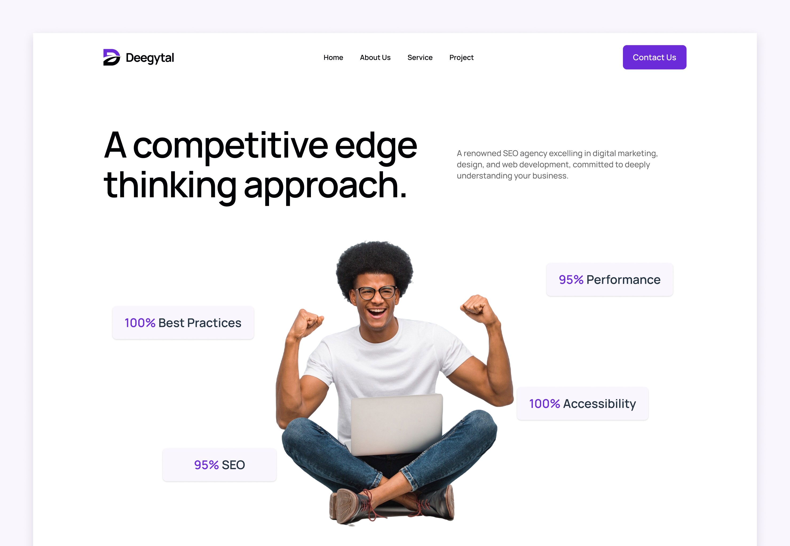The height and width of the screenshot is (546, 790).
Task: Click the Contact Us button icon area
Action: click(x=654, y=57)
